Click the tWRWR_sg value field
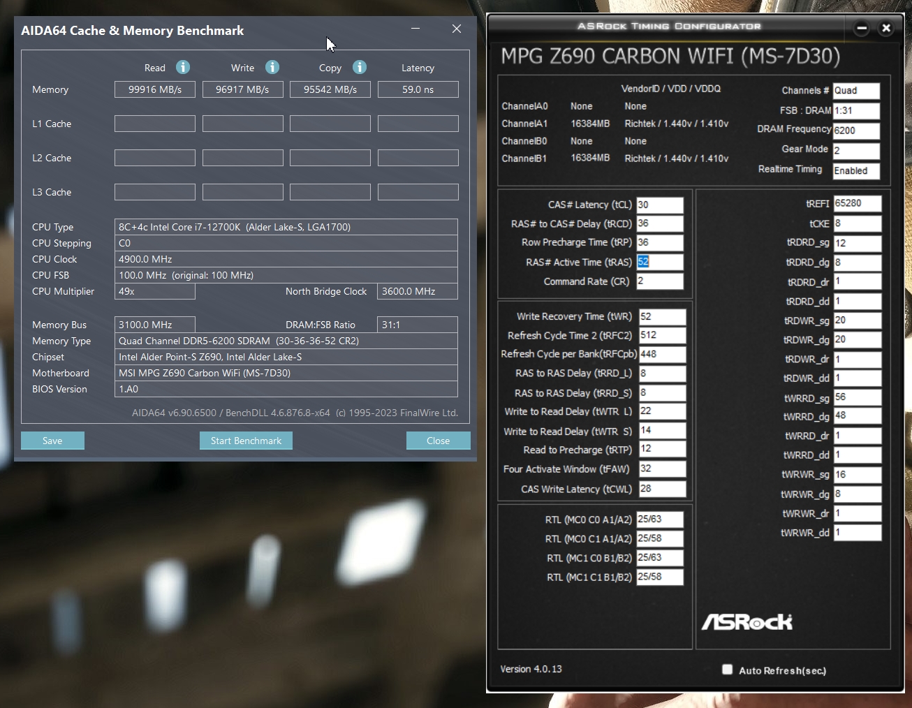Screen dimensions: 912x708 [857, 475]
